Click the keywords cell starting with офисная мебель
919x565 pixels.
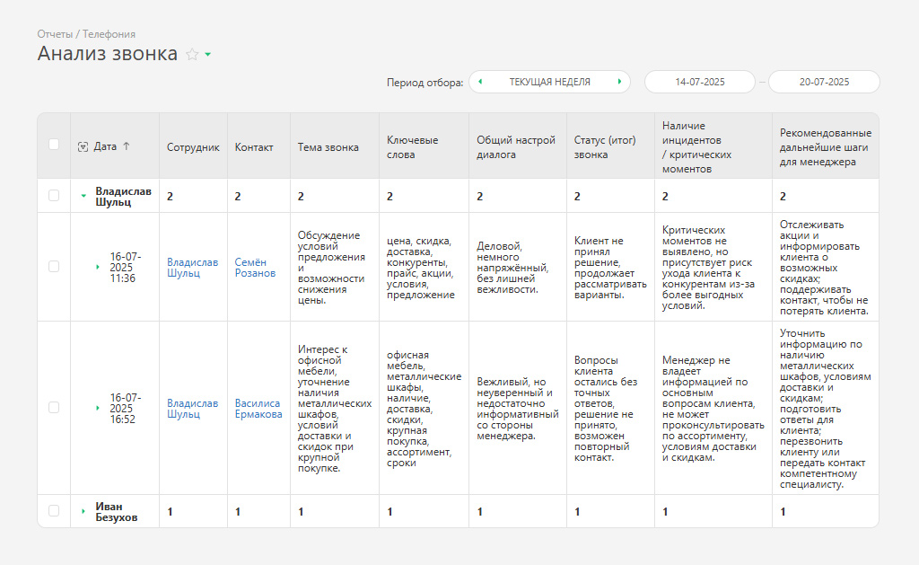[424, 409]
